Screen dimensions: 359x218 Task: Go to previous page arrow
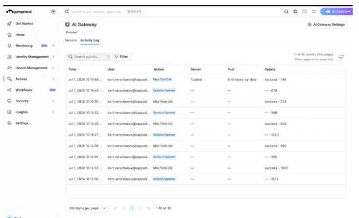123,208
